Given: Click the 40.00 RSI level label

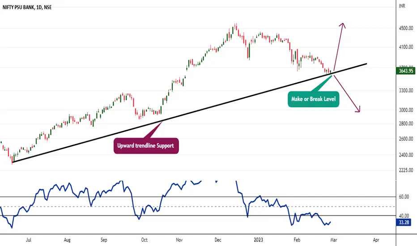Looking at the screenshot, I should (x=404, y=216).
